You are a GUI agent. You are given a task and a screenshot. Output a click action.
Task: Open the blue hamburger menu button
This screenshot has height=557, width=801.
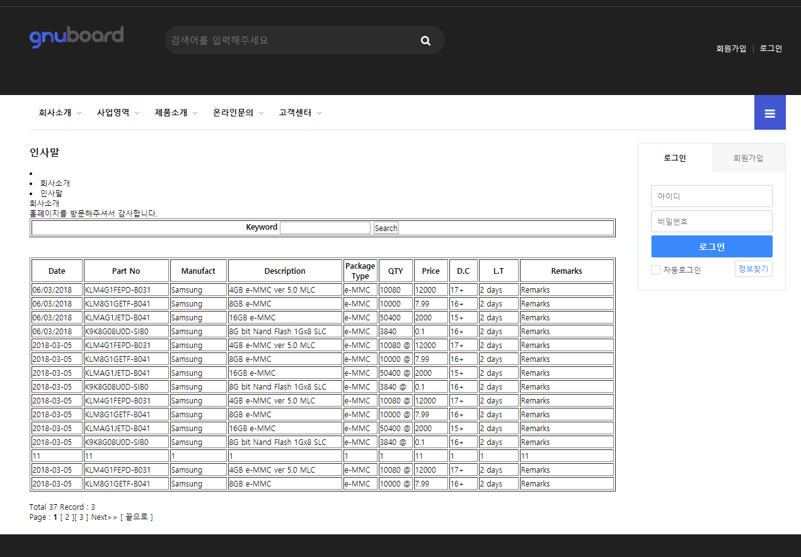[769, 113]
